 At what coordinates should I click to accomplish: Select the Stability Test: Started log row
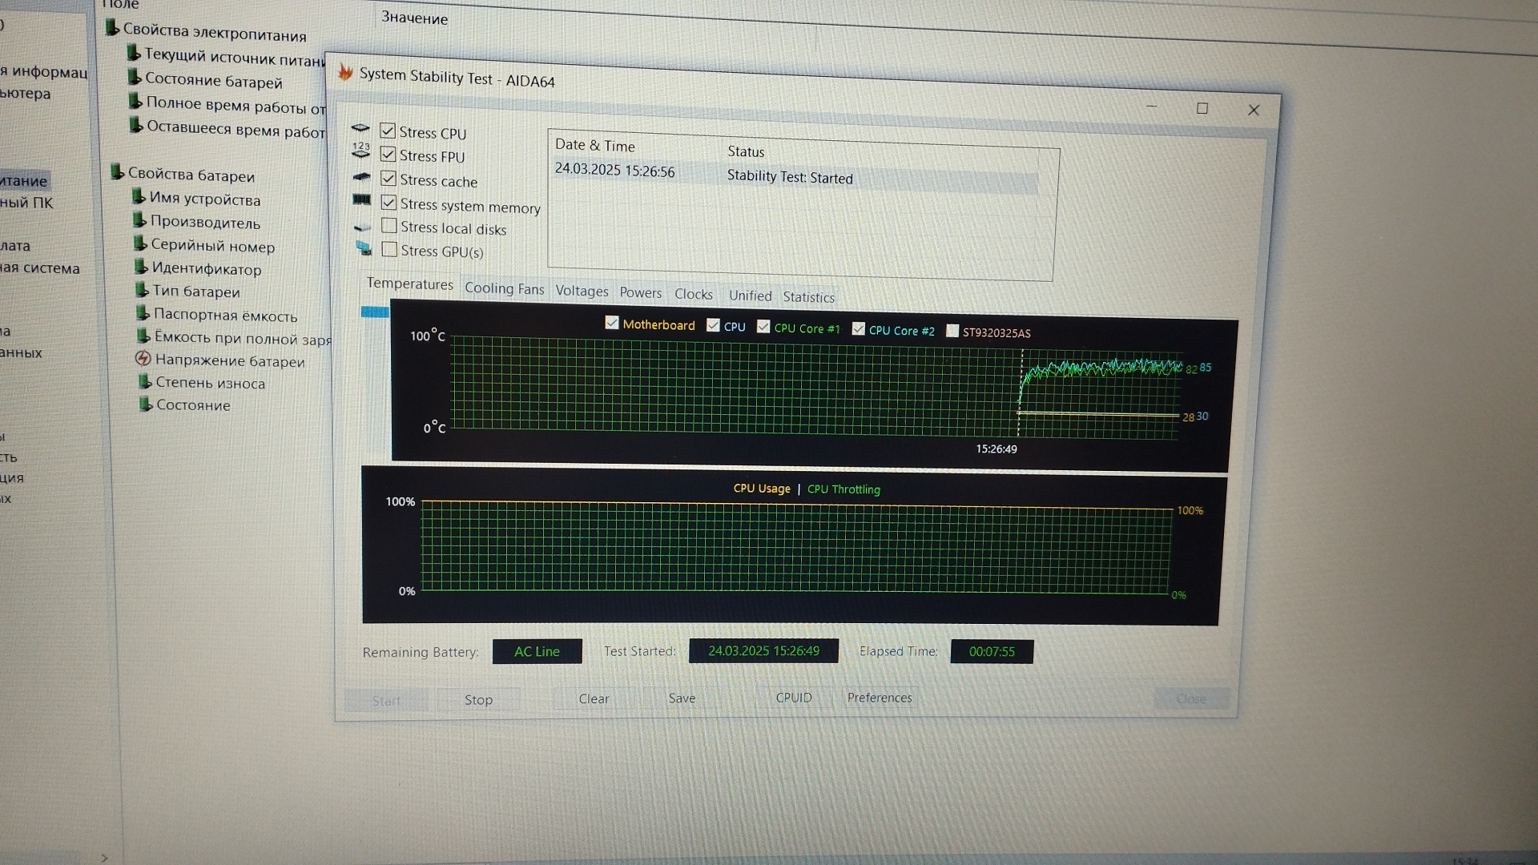789,178
